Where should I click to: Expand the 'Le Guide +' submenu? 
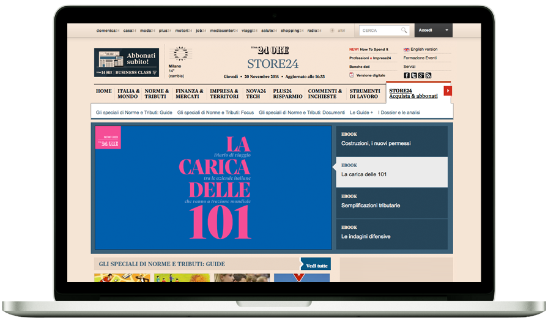[361, 113]
